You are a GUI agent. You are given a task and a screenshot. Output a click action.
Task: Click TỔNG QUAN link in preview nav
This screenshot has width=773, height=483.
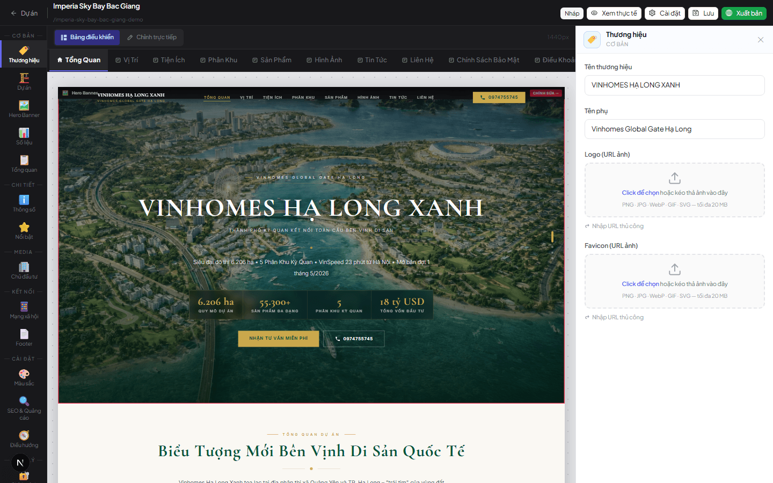tap(217, 98)
